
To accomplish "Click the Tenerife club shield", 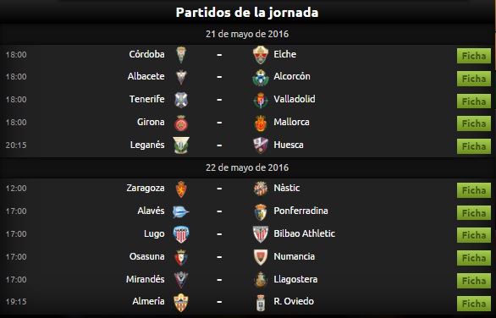I will (x=181, y=100).
